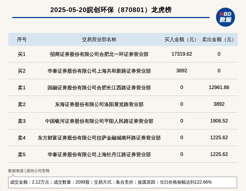Click 1225.62 in the 卖4 row
Viewport: 246px width, 191px height.
point(219,138)
